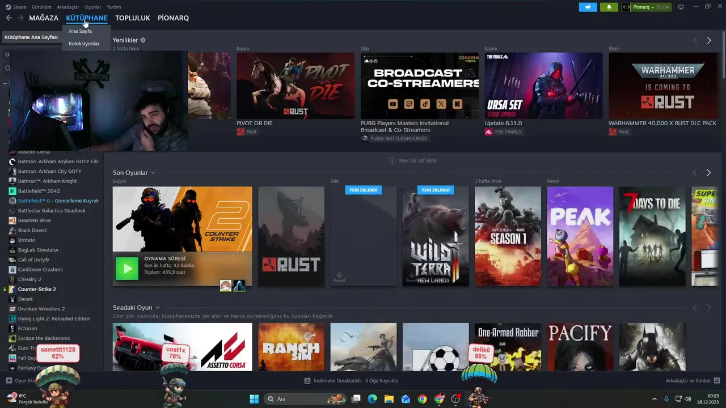Open Ranch Sim cover in Sıradaki Oyun

click(x=292, y=347)
